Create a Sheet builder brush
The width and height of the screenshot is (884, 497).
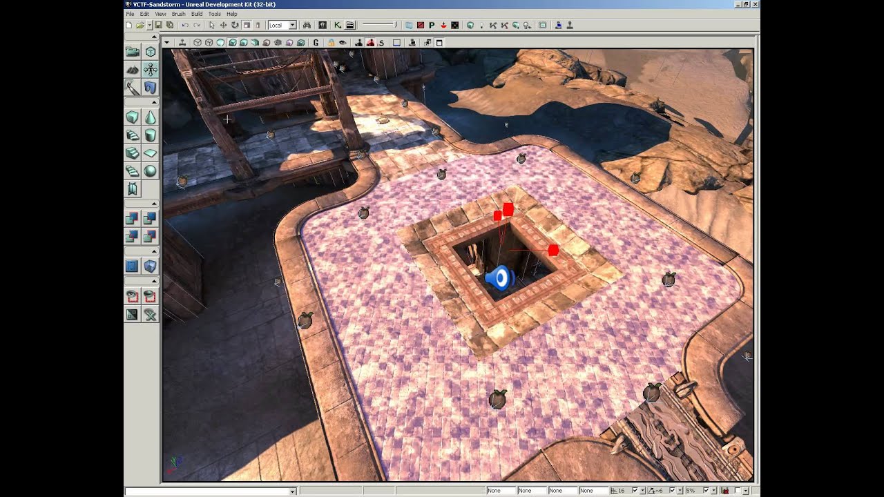(150, 153)
